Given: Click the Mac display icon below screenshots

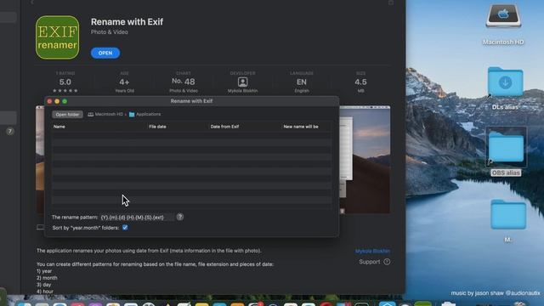Looking at the screenshot, I should (40, 227).
